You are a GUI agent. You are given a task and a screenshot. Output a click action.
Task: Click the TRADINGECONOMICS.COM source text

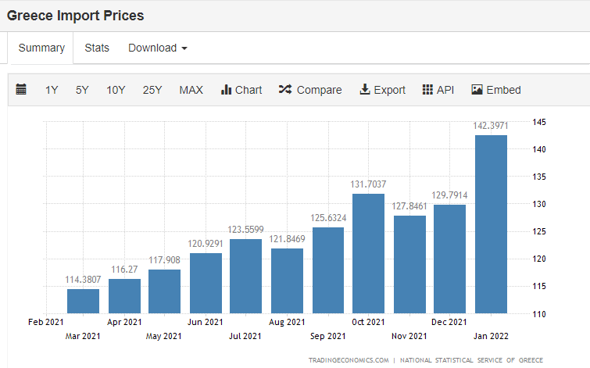pyautogui.click(x=349, y=360)
